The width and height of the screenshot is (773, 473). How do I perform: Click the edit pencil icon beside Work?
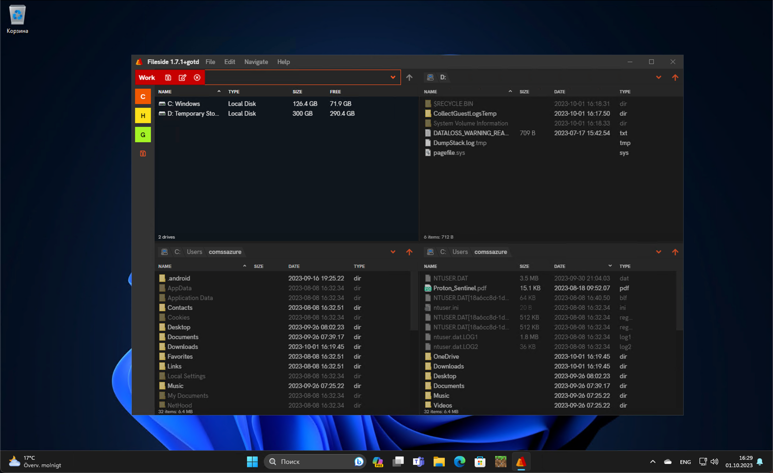[x=182, y=78]
